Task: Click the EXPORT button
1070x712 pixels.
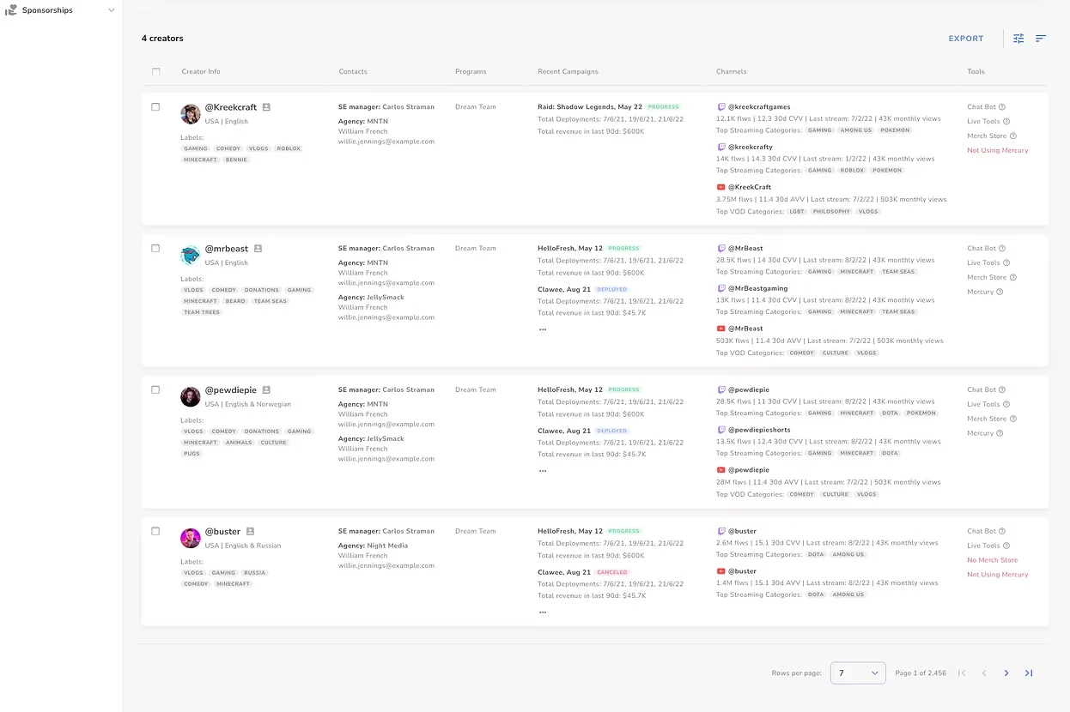Action: (x=966, y=39)
